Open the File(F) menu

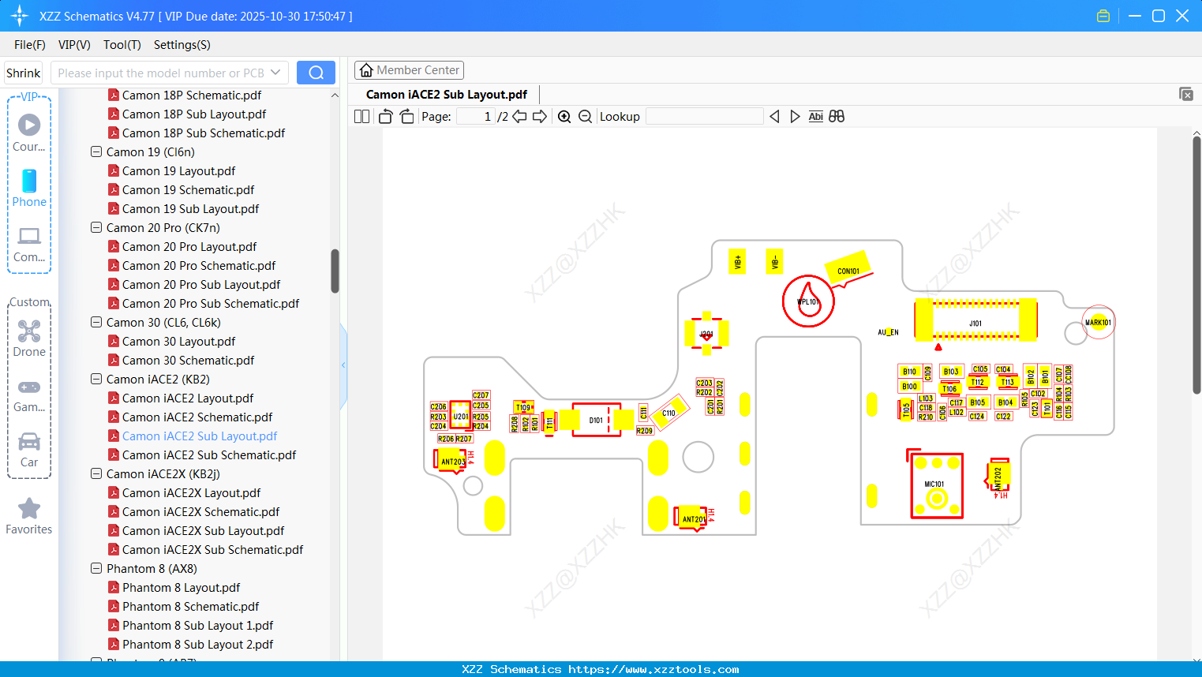pyautogui.click(x=30, y=45)
